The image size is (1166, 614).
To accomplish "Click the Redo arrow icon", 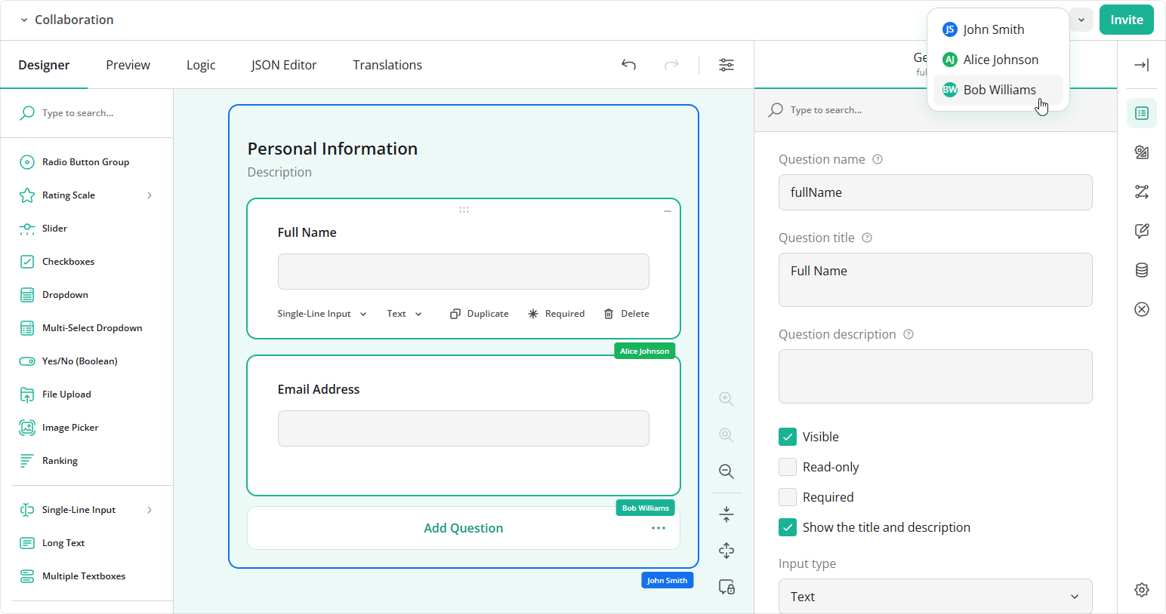I will [x=671, y=65].
